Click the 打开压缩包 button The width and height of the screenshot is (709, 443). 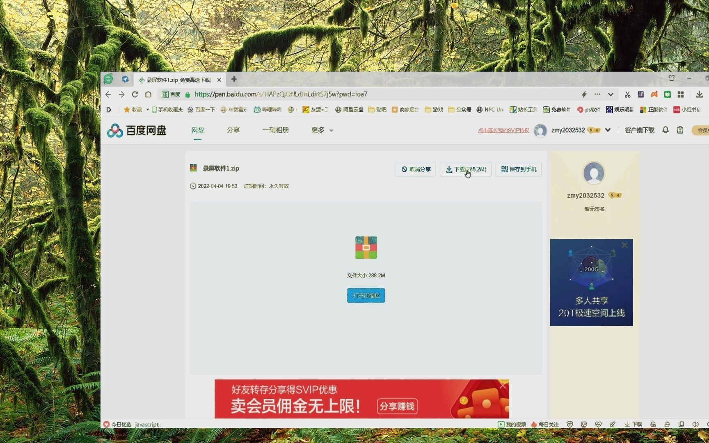[366, 295]
